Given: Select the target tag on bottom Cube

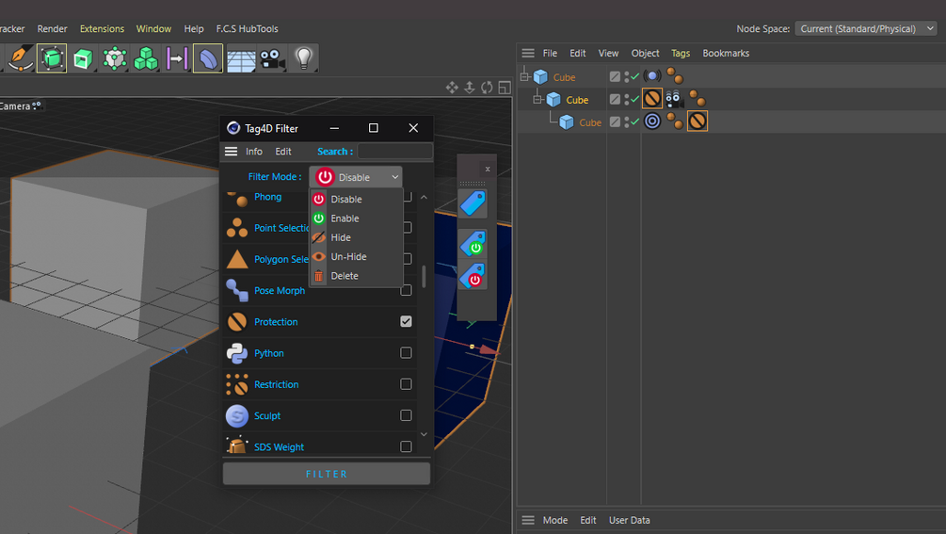Looking at the screenshot, I should click(x=652, y=121).
